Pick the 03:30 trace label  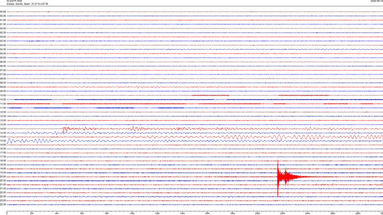[x=3, y=41]
